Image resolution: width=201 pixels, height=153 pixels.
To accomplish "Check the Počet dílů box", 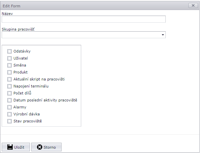I will (9, 93).
